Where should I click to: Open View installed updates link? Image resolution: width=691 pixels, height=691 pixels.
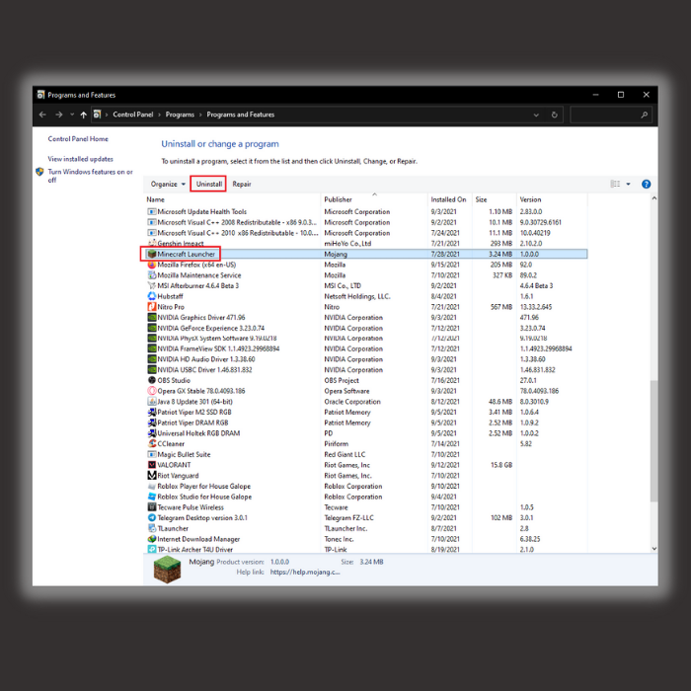[x=81, y=159]
